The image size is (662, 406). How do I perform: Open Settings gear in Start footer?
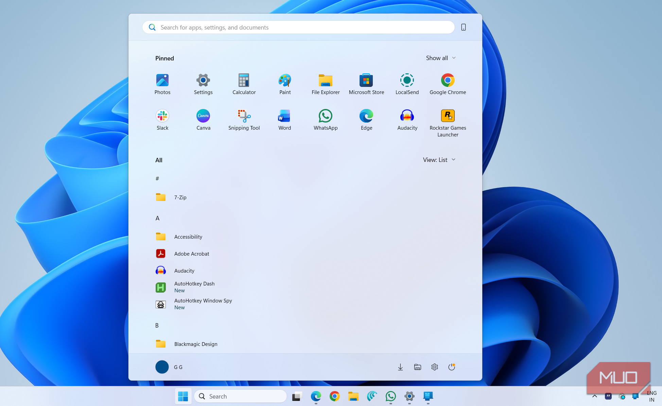(435, 367)
